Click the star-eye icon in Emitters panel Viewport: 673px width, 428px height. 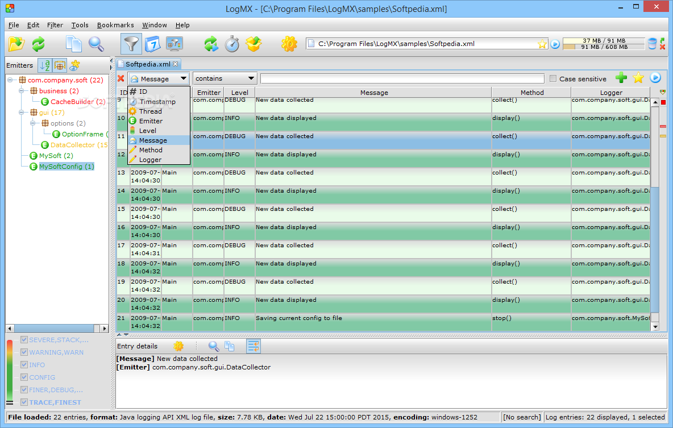coord(75,65)
